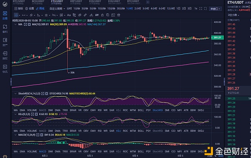Select the horizontal line drawing tool

coord(24,15)
